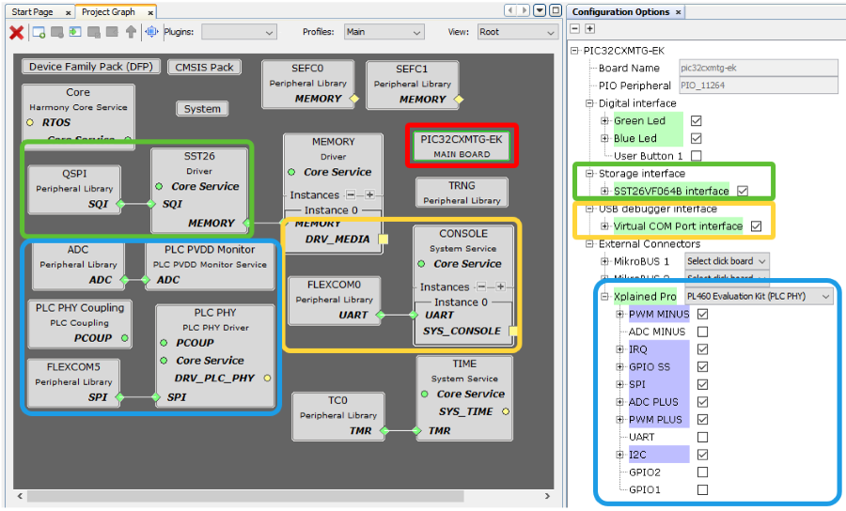
Task: Expand all via plus icon in Configuration Options
Action: pyautogui.click(x=589, y=29)
